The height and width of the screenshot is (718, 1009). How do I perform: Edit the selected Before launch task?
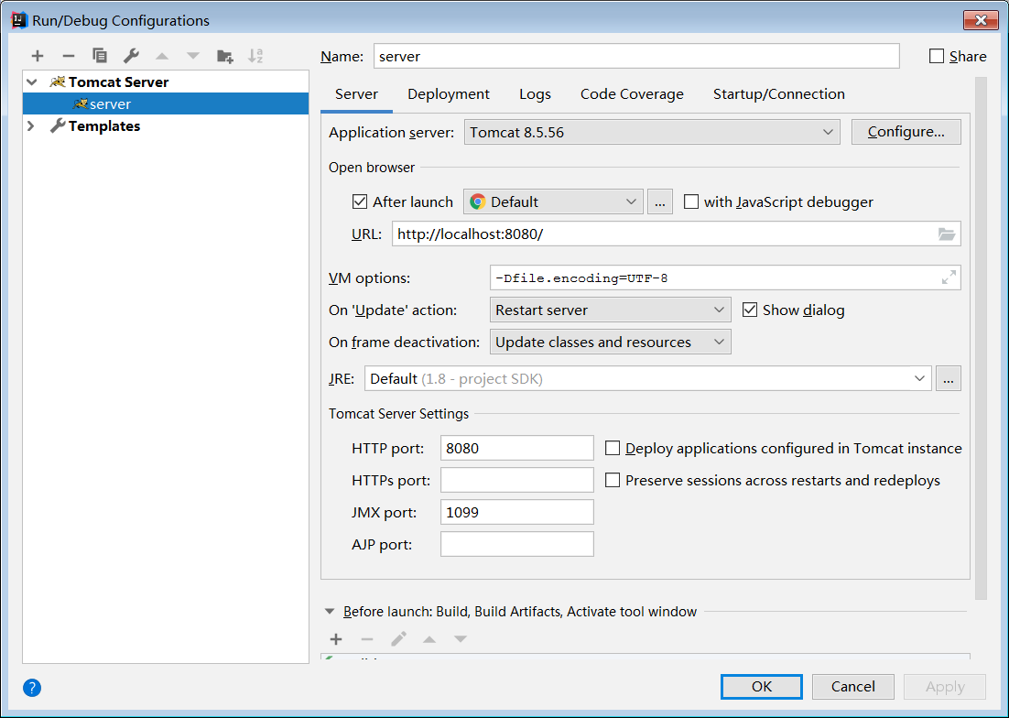pos(398,639)
